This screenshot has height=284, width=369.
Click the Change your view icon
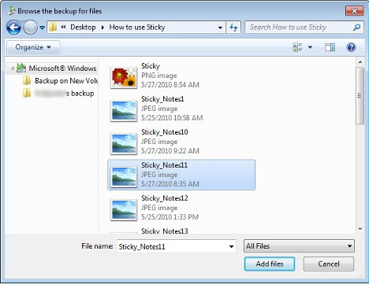(x=297, y=47)
